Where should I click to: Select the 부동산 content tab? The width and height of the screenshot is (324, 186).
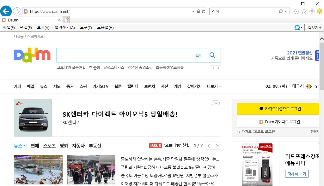pyautogui.click(x=95, y=146)
